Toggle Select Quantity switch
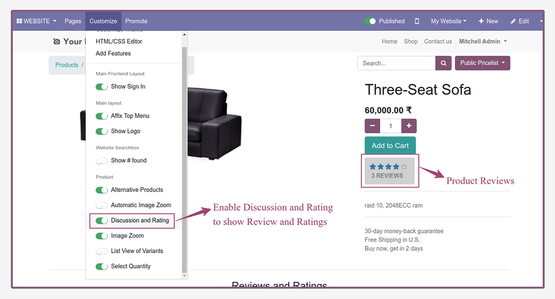The height and width of the screenshot is (299, 555). click(102, 266)
